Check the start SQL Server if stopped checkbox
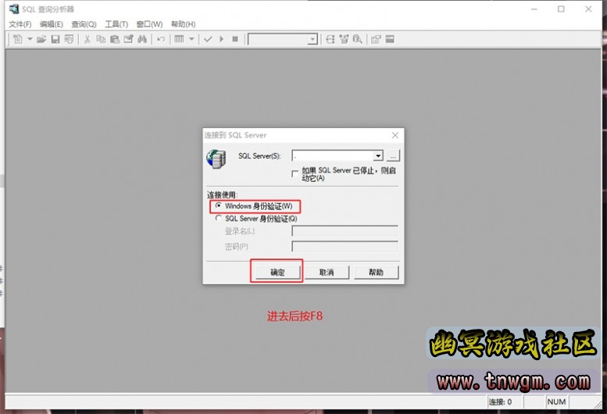The image size is (607, 414). click(x=295, y=173)
